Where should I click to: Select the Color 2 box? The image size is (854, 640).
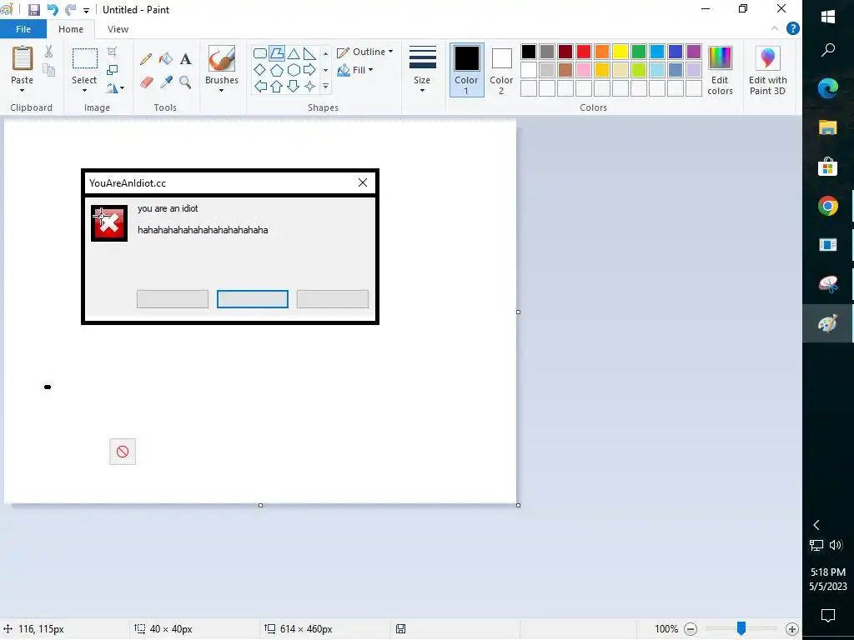click(501, 70)
